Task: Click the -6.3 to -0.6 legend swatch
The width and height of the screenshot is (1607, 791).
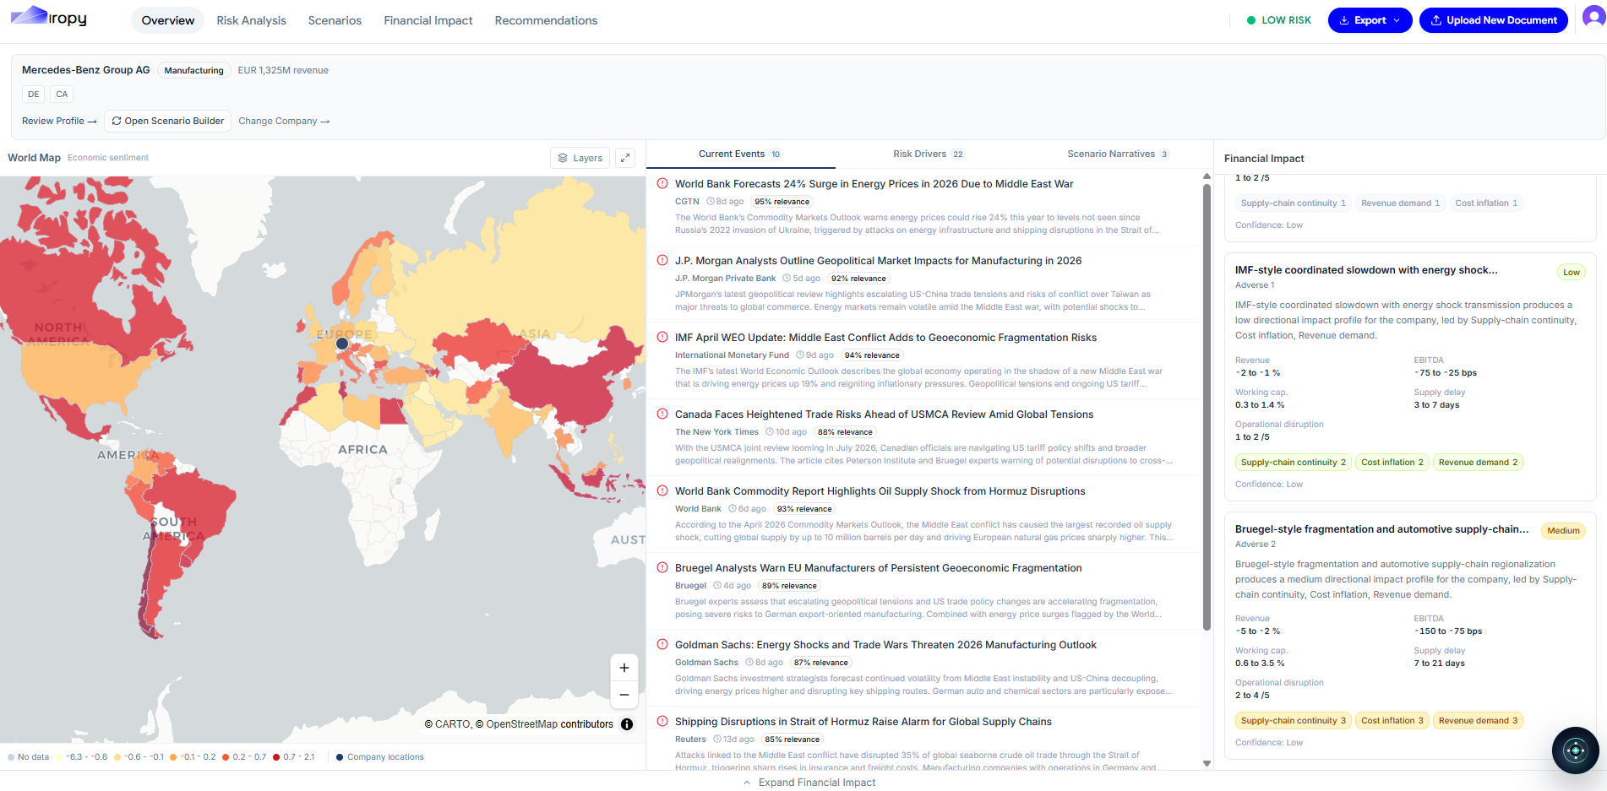Action: coord(60,757)
